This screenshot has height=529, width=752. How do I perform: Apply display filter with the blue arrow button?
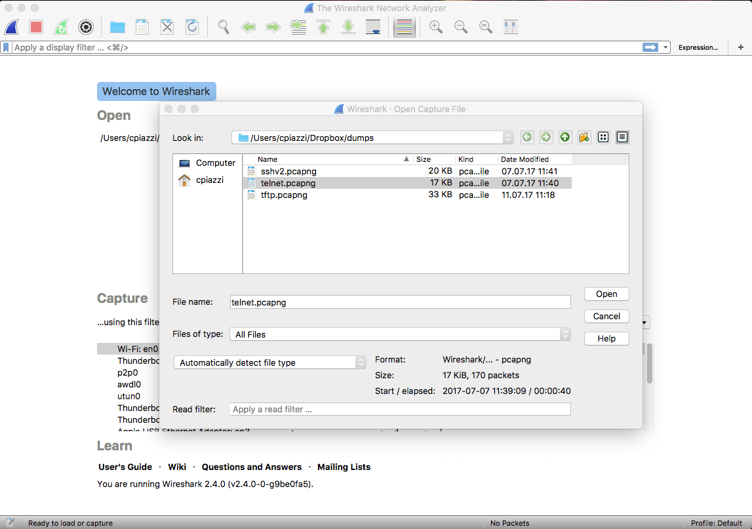click(x=650, y=47)
